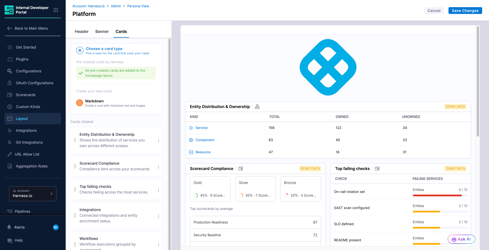Open Scorecard Compliance card options menu

click(x=158, y=167)
